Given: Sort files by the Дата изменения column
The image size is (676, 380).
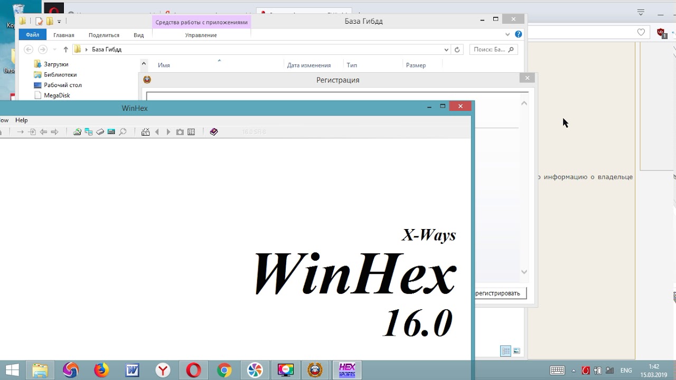Looking at the screenshot, I should click(309, 65).
